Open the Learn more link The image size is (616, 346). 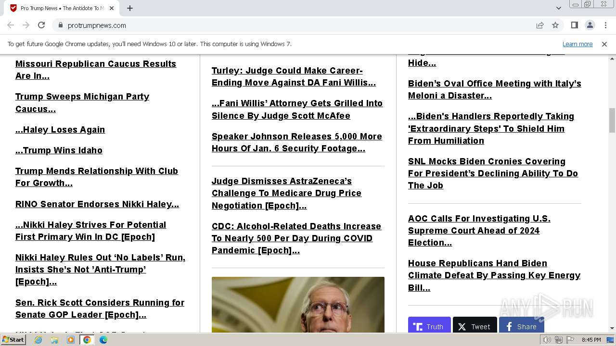click(577, 44)
